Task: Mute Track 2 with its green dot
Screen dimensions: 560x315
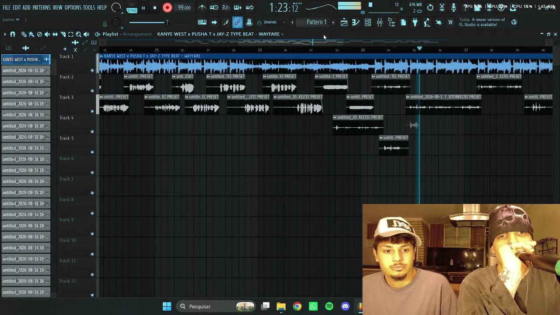Action: pos(92,91)
